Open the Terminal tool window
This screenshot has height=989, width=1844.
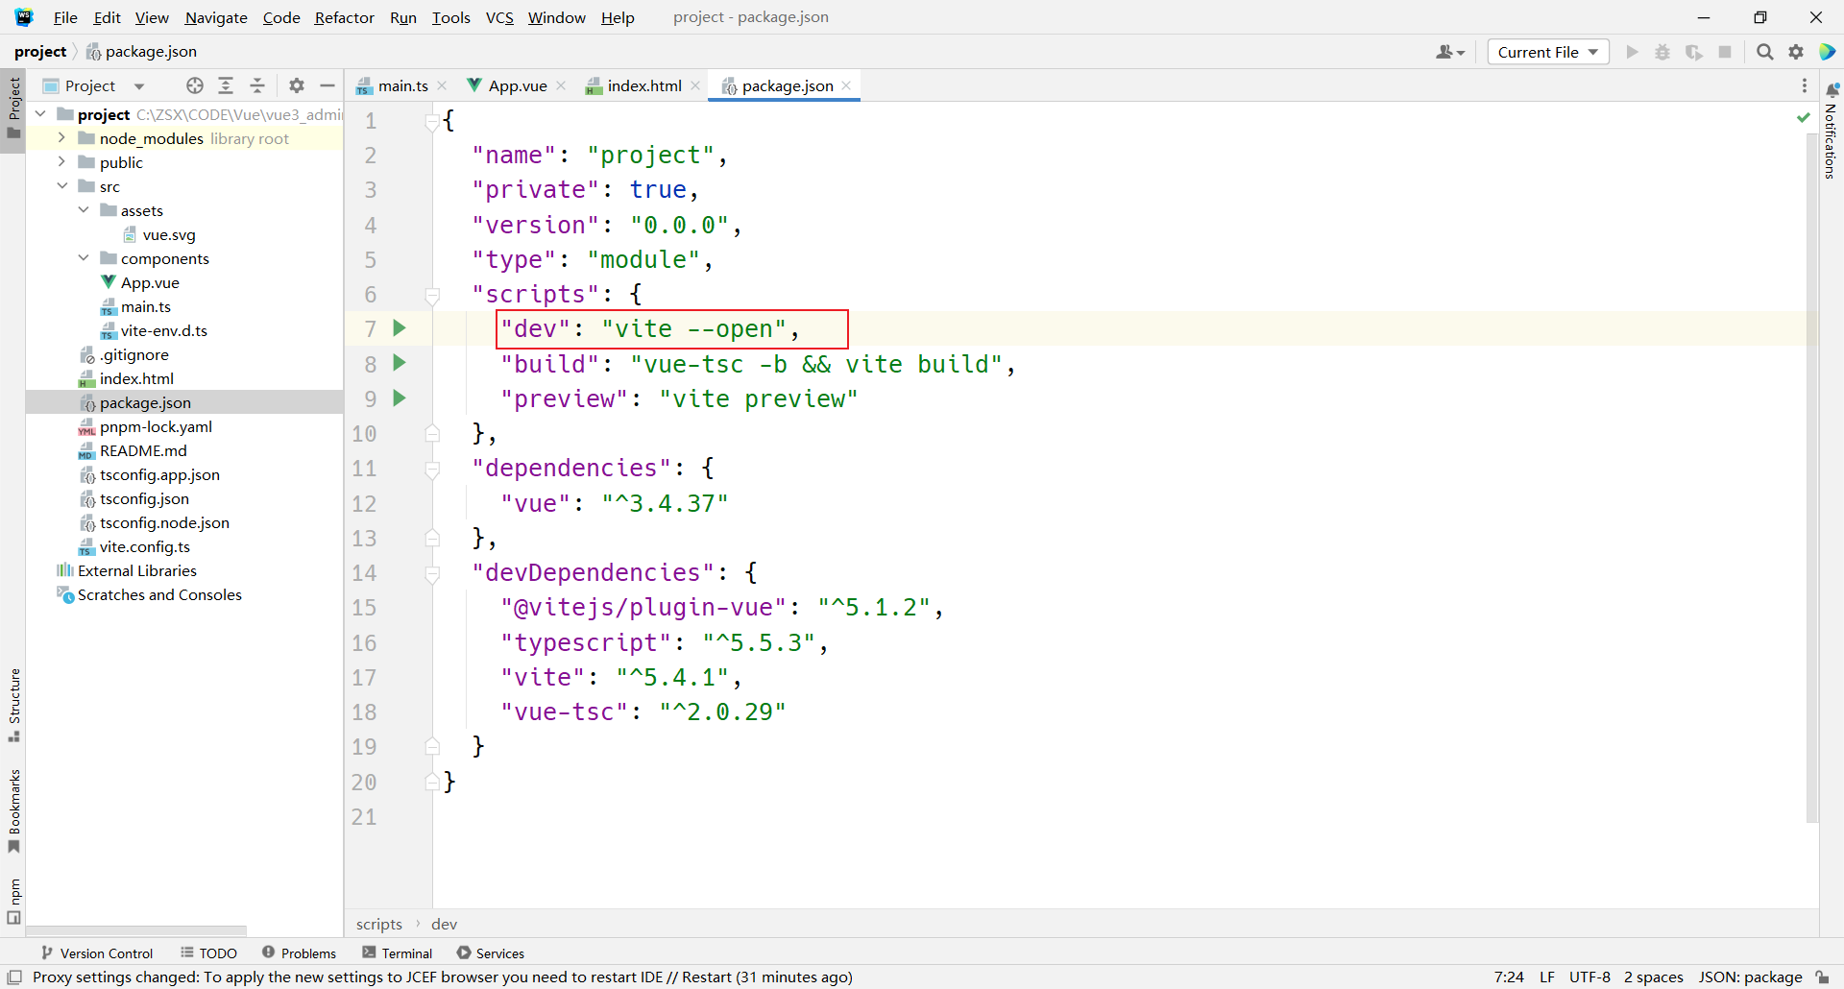pyautogui.click(x=398, y=953)
